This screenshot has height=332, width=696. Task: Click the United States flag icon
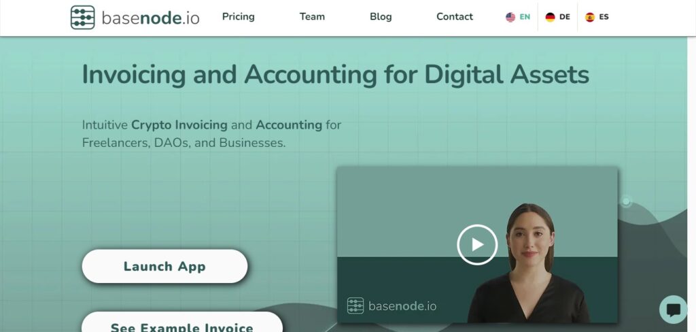510,17
